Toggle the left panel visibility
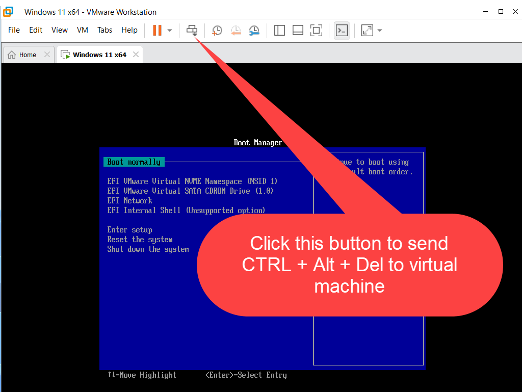Viewport: 522px width, 392px height. click(279, 31)
